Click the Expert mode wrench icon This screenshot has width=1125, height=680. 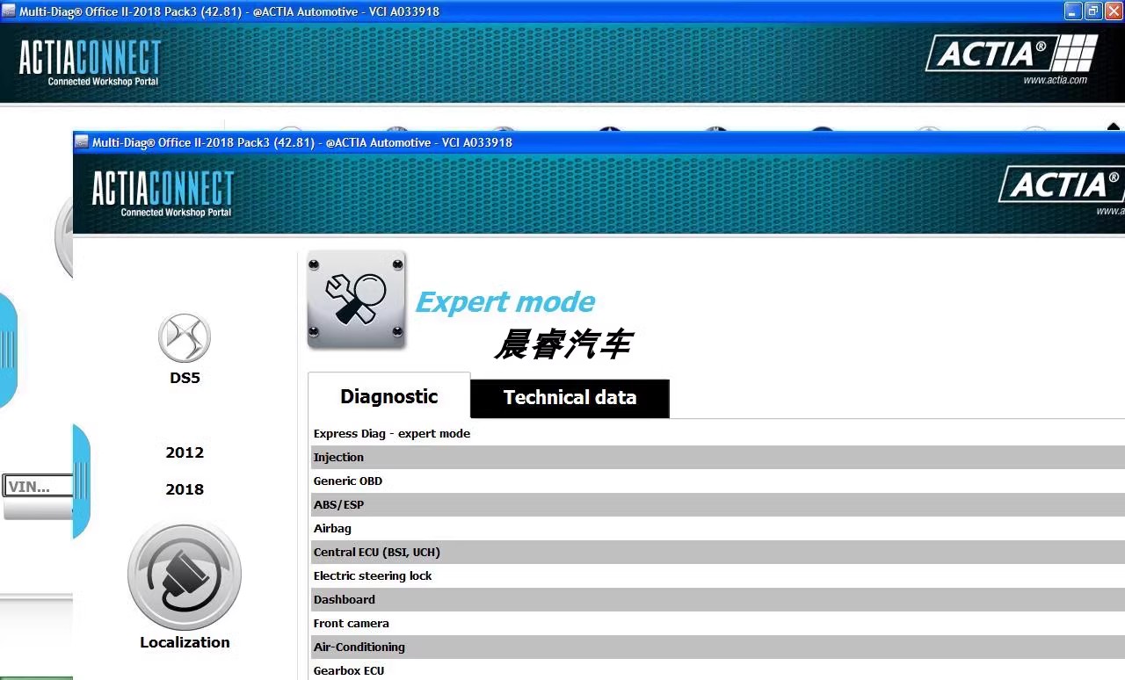pos(357,300)
